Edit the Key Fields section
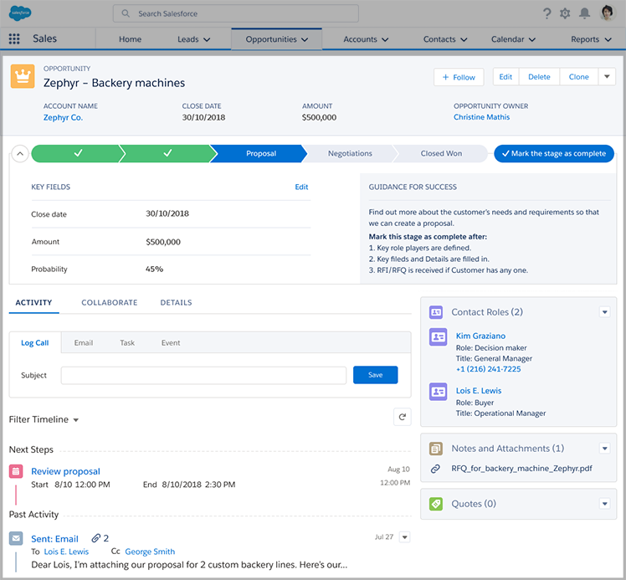 coord(301,187)
